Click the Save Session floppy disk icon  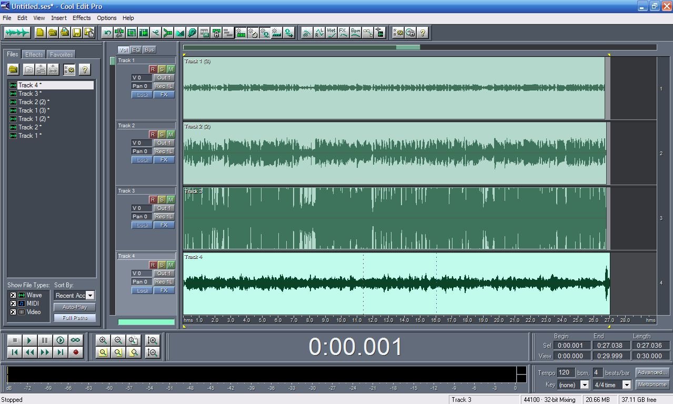pos(76,33)
